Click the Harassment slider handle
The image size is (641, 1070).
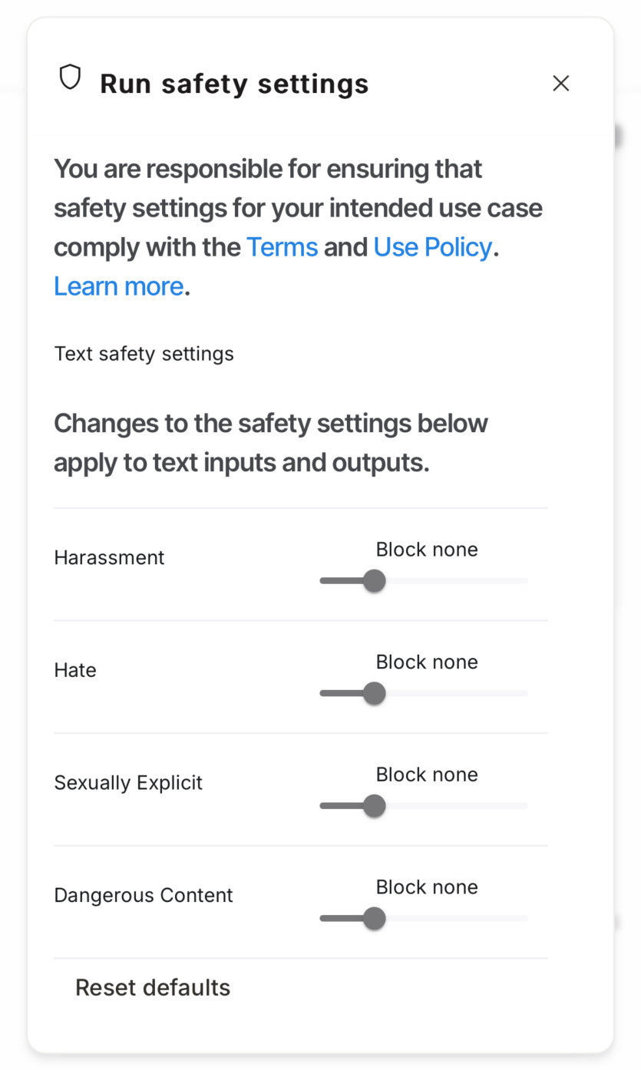(374, 580)
